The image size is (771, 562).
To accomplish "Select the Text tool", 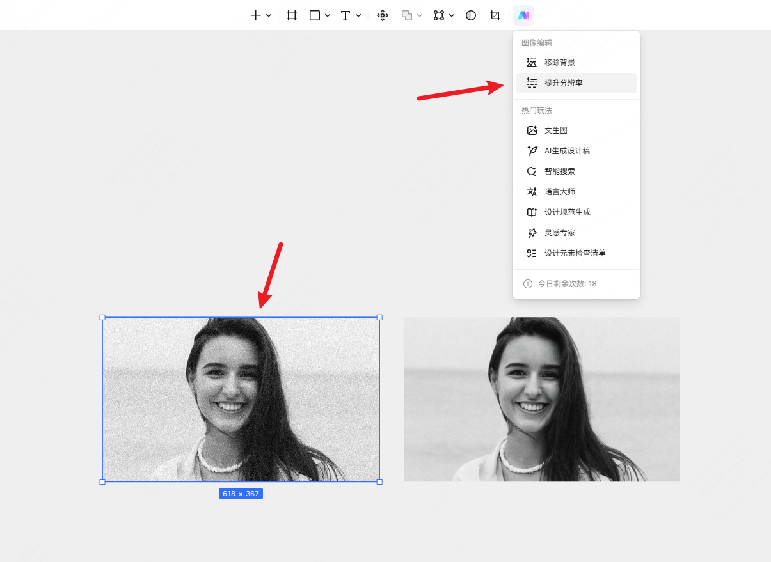I will (x=345, y=15).
